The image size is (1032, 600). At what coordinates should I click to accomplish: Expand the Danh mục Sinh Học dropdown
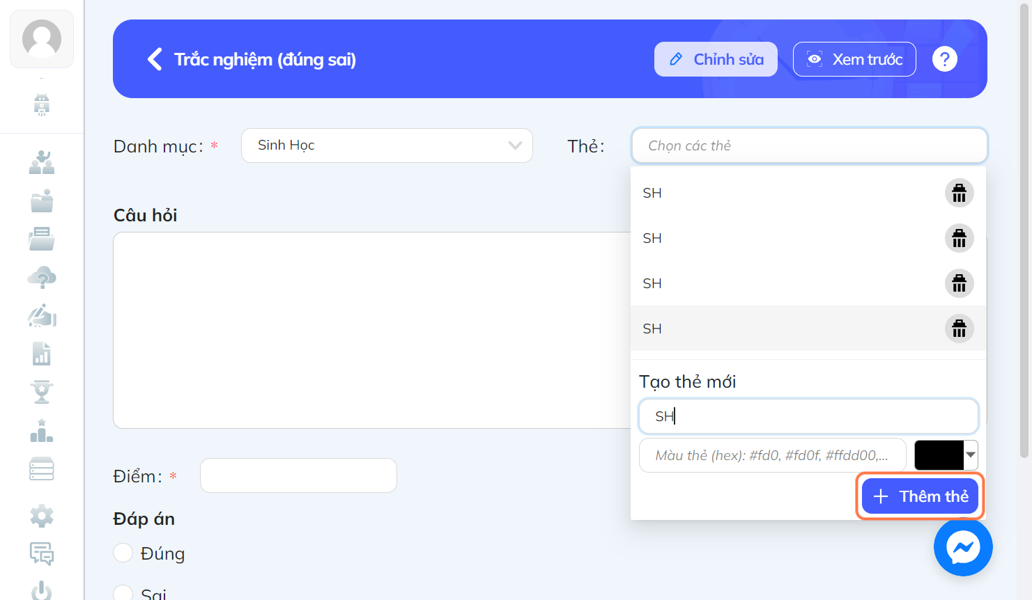pyautogui.click(x=387, y=145)
